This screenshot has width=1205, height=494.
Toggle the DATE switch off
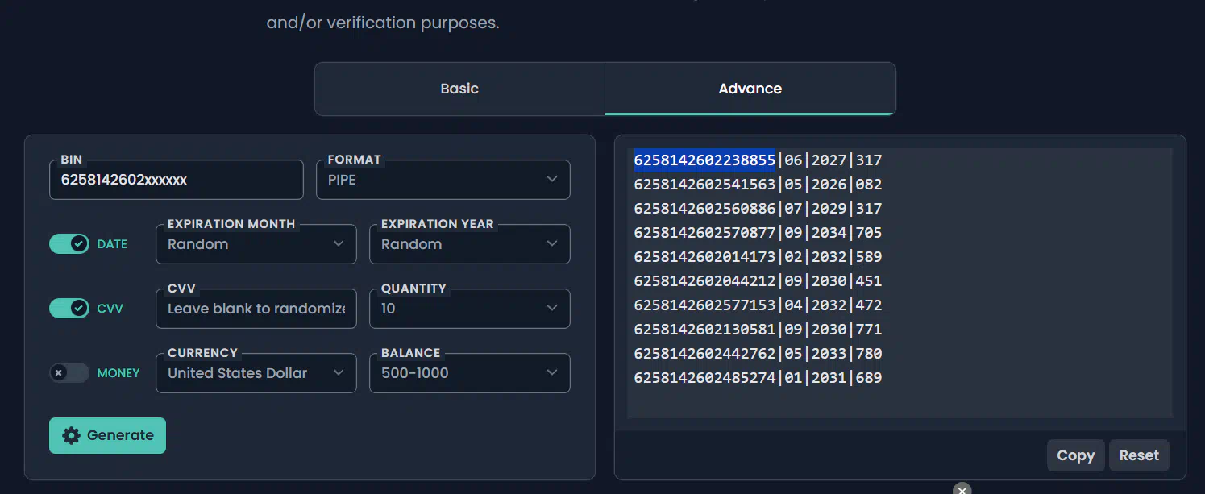[69, 244]
